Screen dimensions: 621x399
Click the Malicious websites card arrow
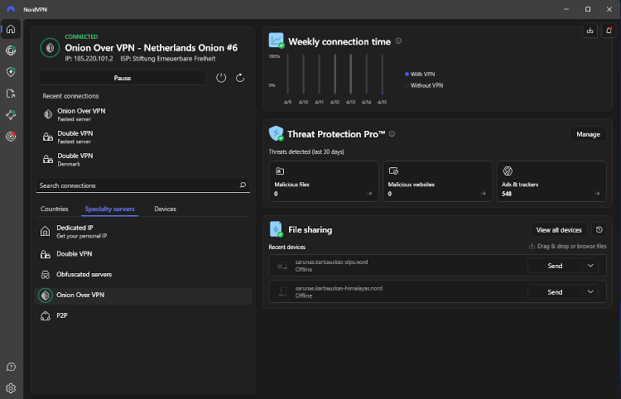(x=483, y=194)
